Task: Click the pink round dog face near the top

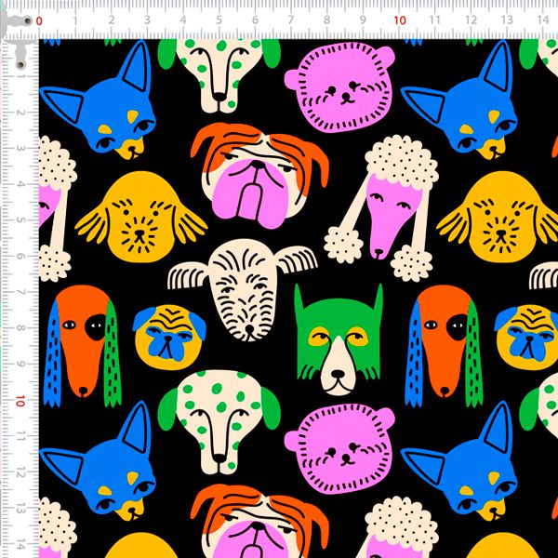Action: 344,91
